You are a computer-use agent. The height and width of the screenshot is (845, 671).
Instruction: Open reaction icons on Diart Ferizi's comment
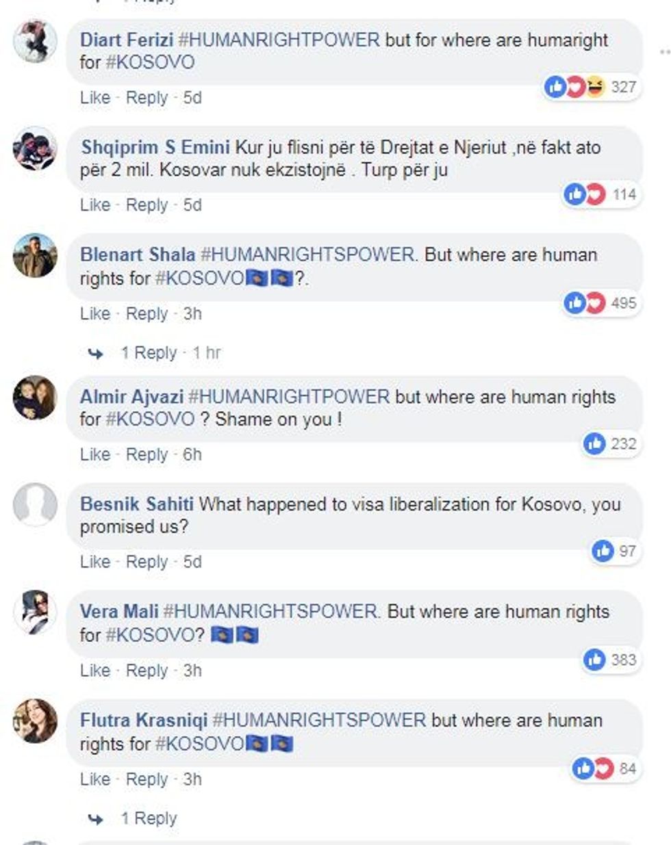tap(575, 87)
